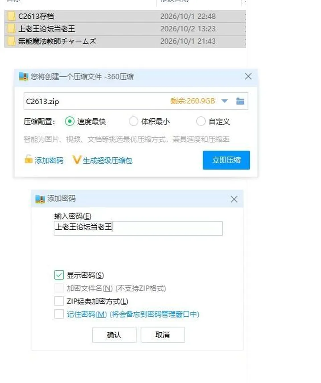Image resolution: width=321 pixels, height=383 pixels.
Task: Click the lock icon beside 添加密码
Action: (x=28, y=159)
